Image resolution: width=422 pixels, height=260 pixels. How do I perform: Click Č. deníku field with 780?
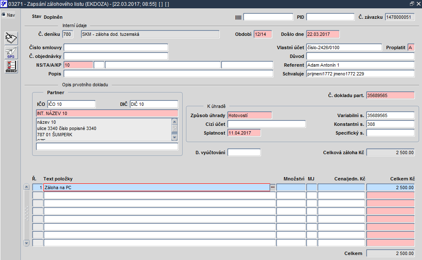[x=68, y=34]
